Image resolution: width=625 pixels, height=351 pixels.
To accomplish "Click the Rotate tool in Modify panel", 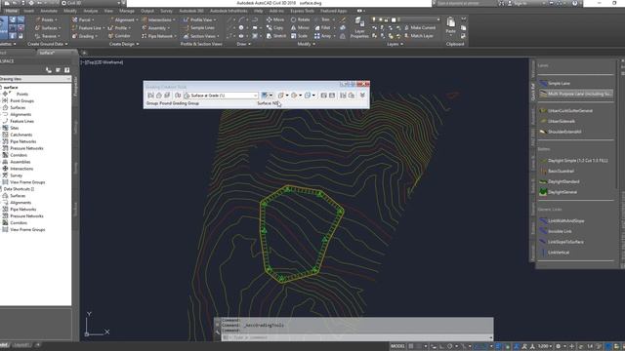I will point(300,19).
